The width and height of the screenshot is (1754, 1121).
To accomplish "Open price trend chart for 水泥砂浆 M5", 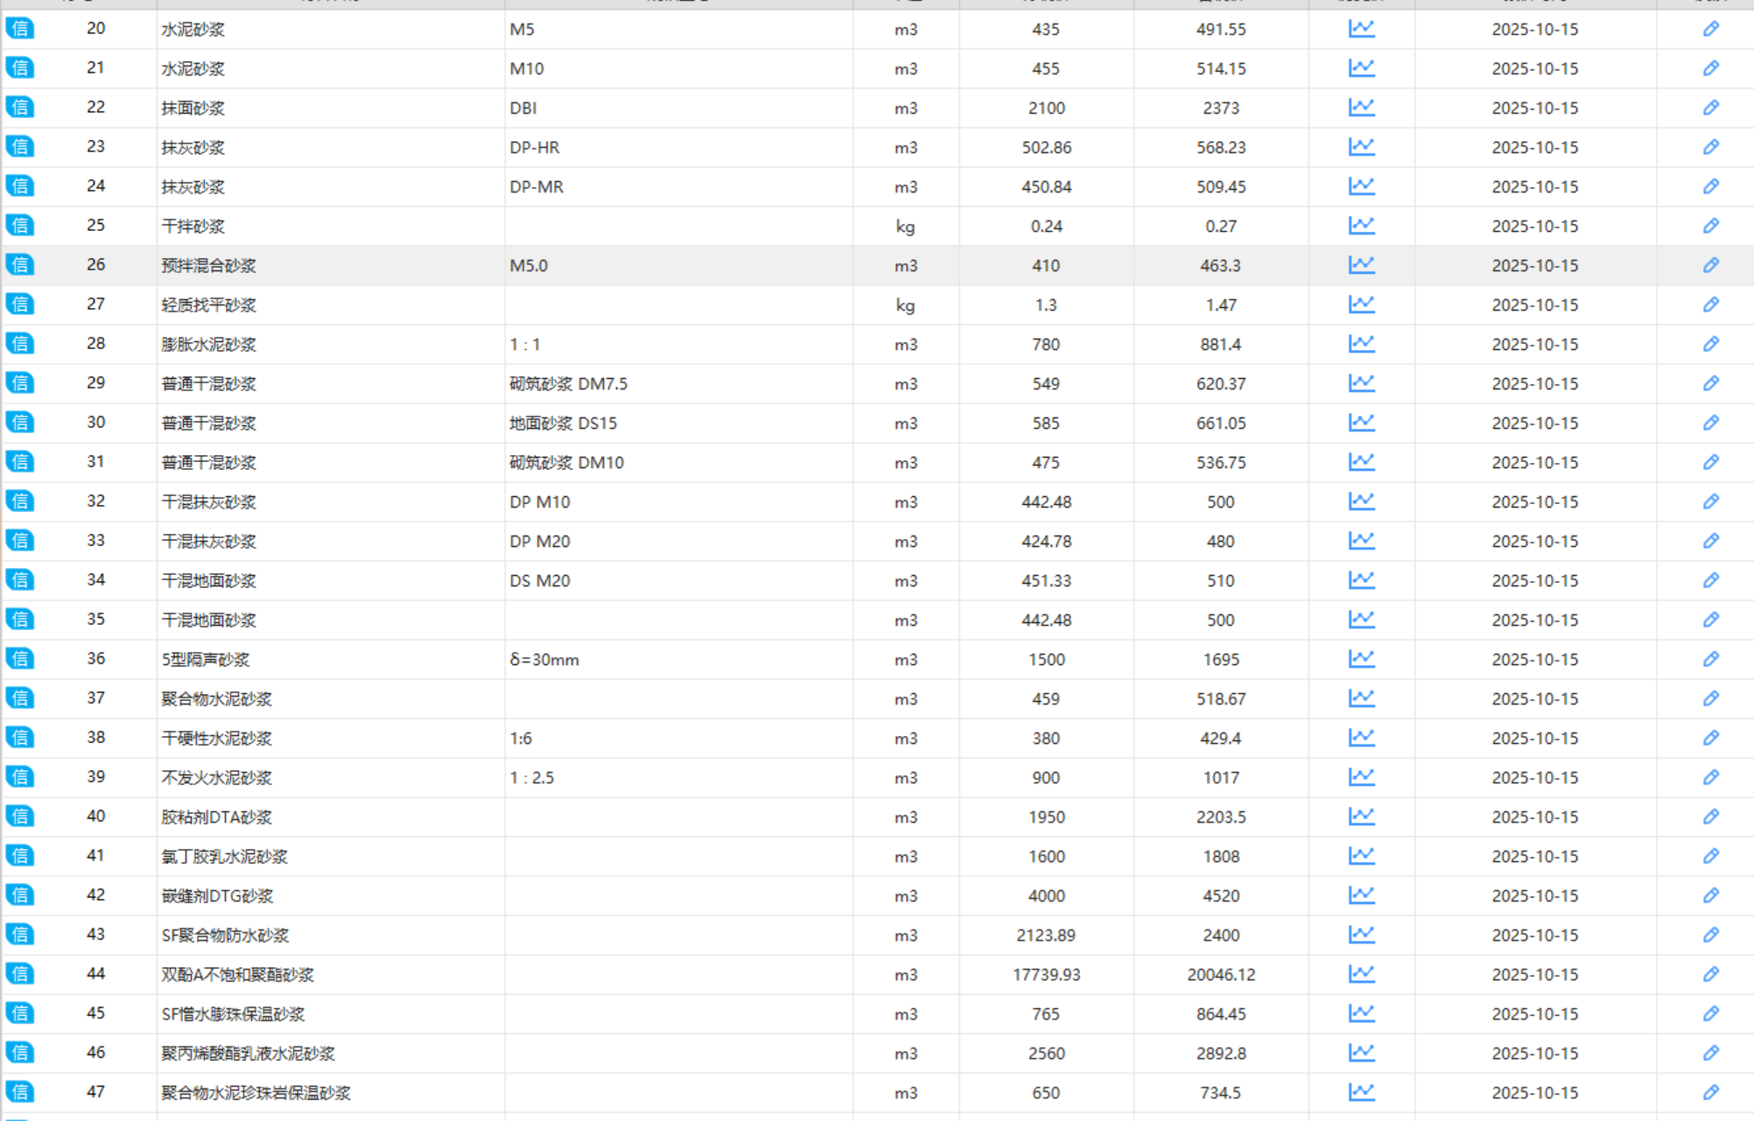I will pyautogui.click(x=1361, y=29).
